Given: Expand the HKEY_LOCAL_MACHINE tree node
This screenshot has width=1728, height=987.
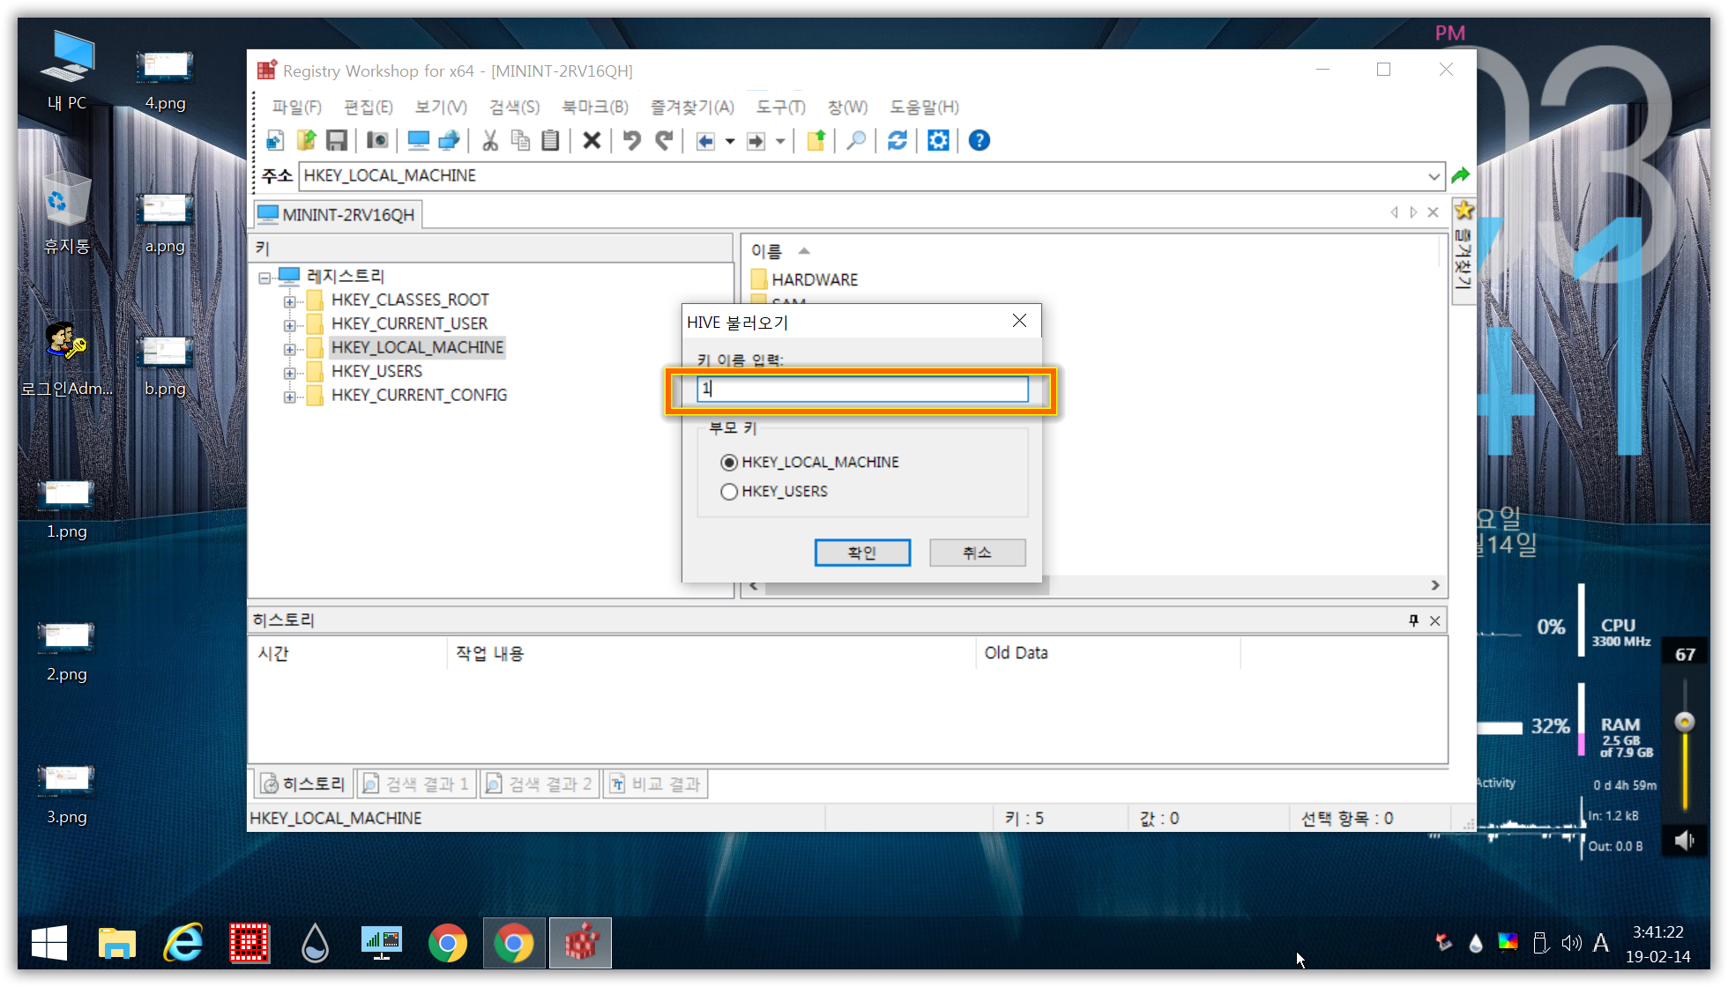Looking at the screenshot, I should point(289,349).
